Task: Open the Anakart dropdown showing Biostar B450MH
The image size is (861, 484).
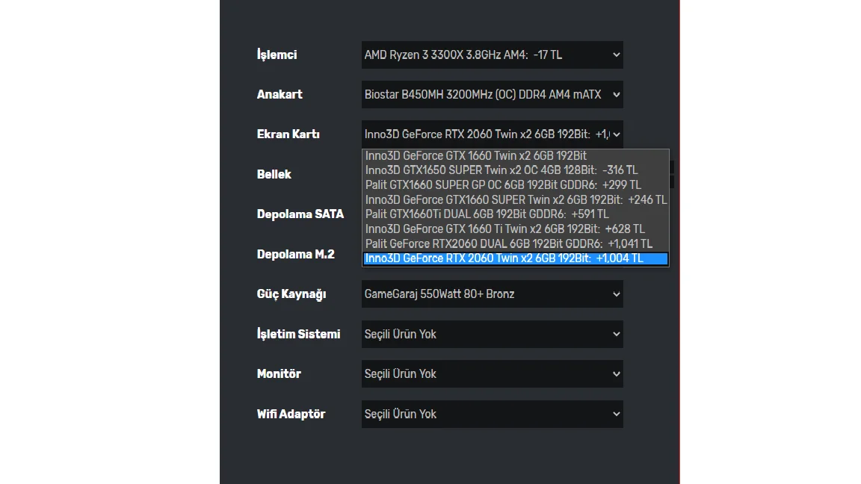Action: click(x=492, y=94)
